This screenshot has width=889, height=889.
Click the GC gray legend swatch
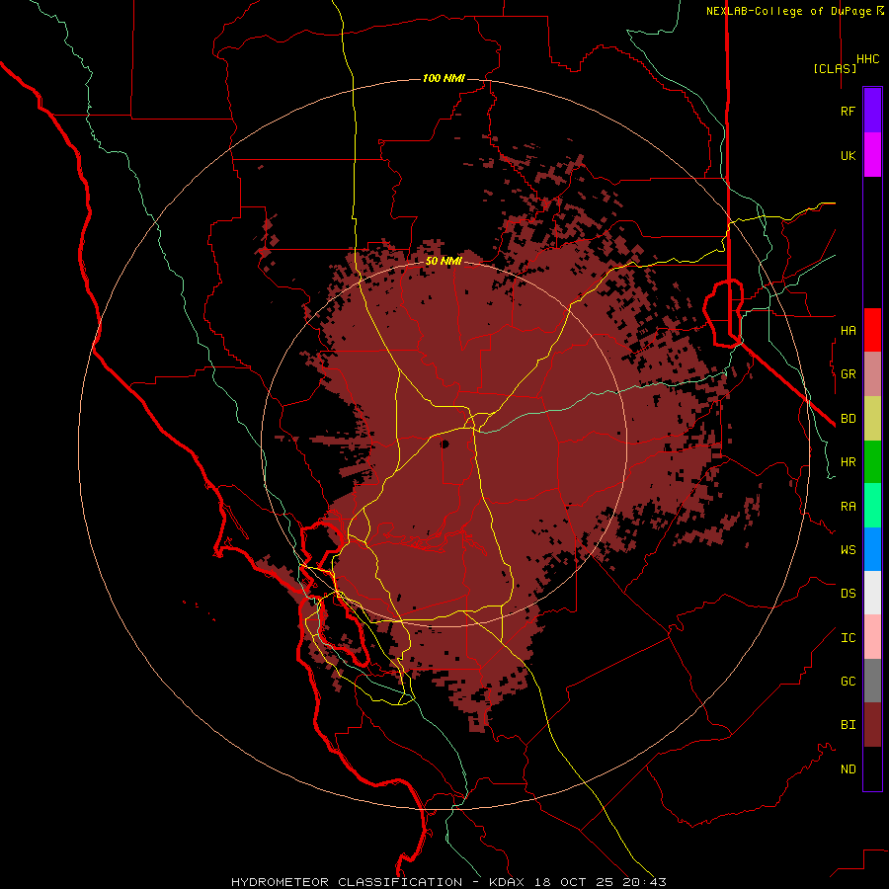click(872, 681)
